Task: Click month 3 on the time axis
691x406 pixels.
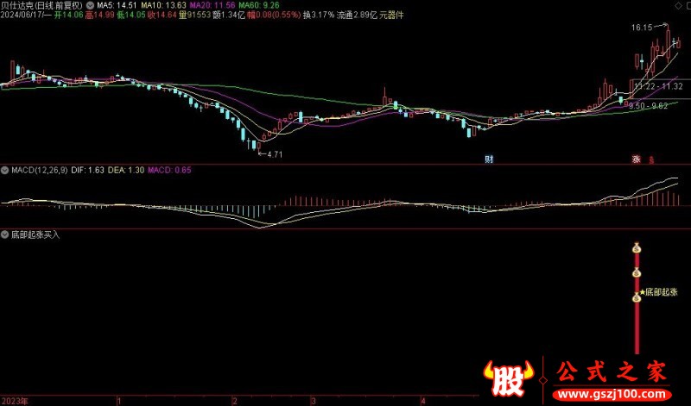Action: [x=314, y=401]
